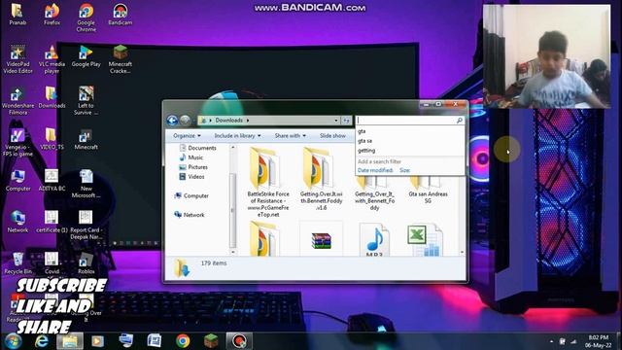Click the Explorer Back arrow button
This screenshot has height=350, width=622.
click(172, 121)
